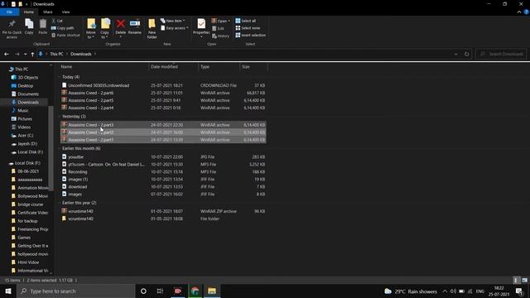
Task: Collapse the ribbon with chevron
Action: click(519, 12)
